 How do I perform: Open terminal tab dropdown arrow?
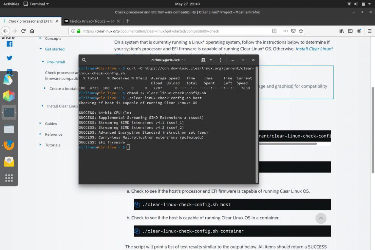coord(211,60)
